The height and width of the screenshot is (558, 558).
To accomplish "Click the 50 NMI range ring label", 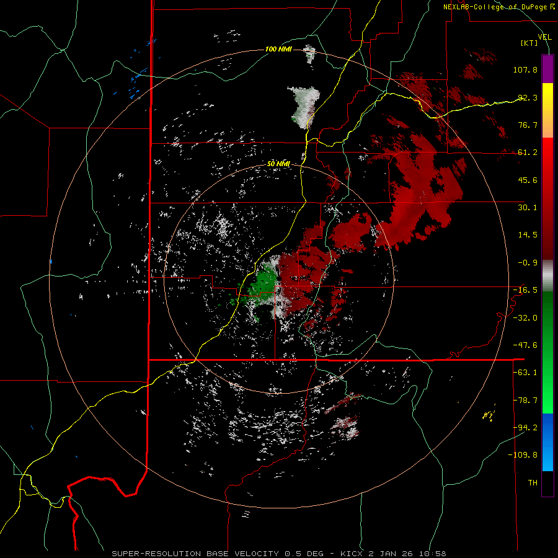I will [x=278, y=164].
